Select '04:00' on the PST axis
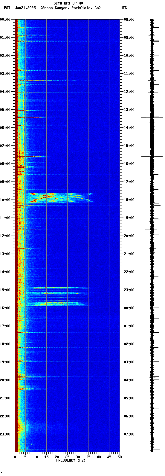Image resolution: width=165 pixels, height=476 pixels. point(5,92)
